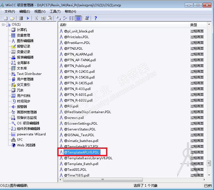214x190 pixels.
Task: Select 变量管理 in the tree
Action: 24,35
